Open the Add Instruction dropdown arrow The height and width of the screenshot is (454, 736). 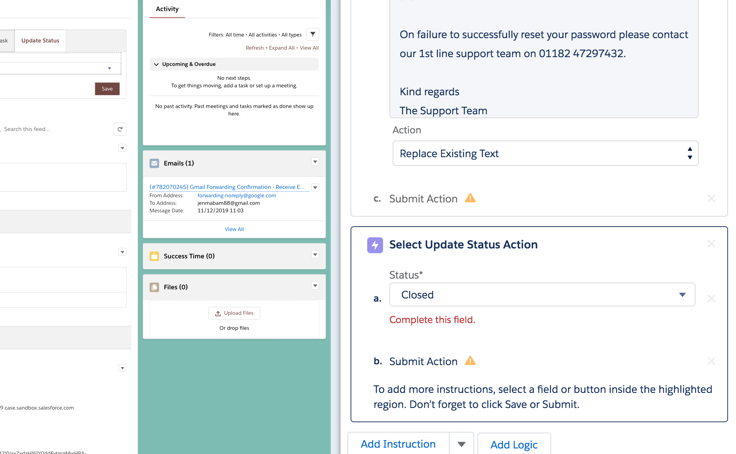pos(462,444)
